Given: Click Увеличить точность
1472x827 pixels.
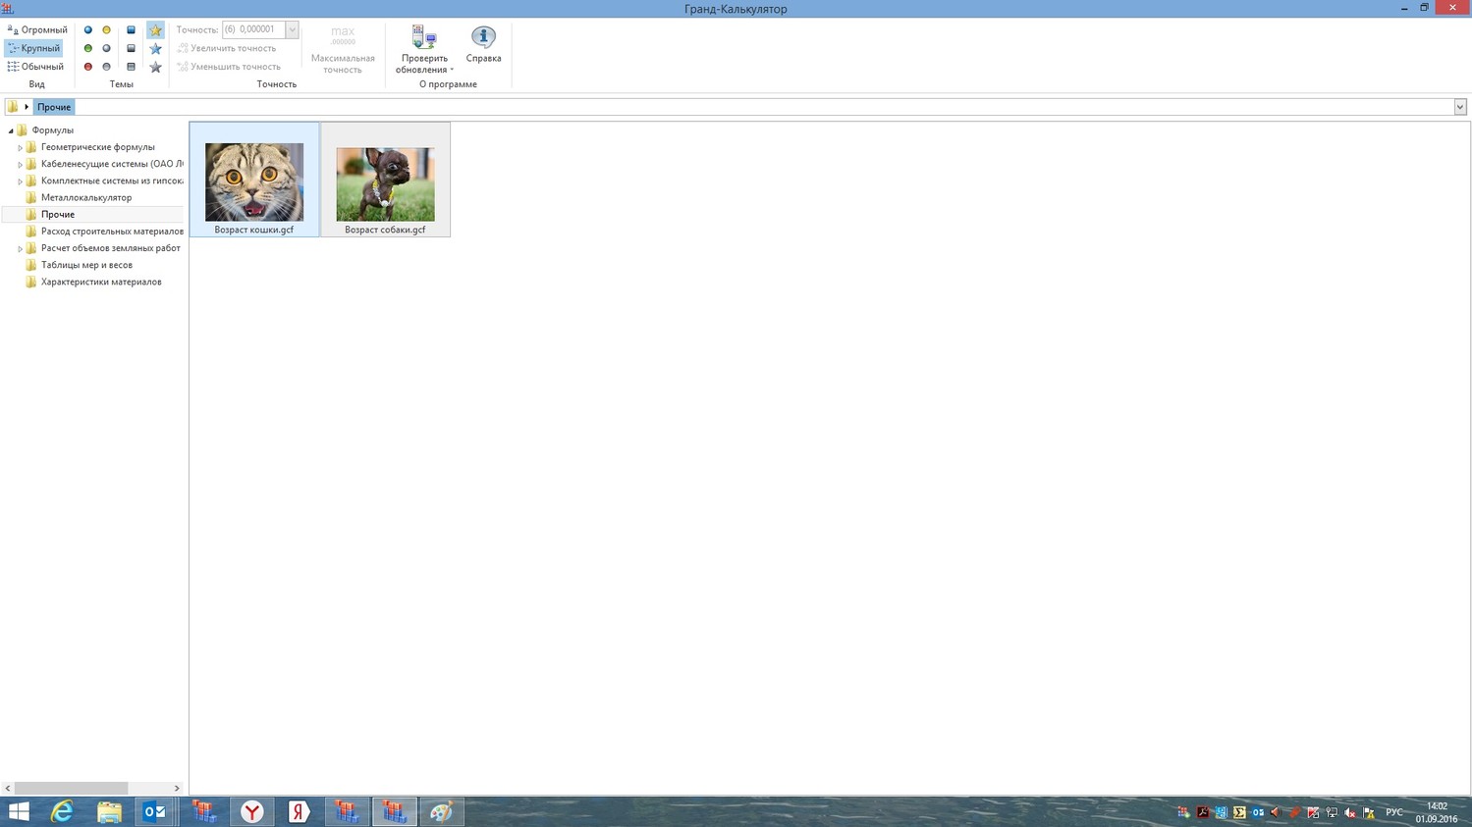Looking at the screenshot, I should pyautogui.click(x=227, y=48).
